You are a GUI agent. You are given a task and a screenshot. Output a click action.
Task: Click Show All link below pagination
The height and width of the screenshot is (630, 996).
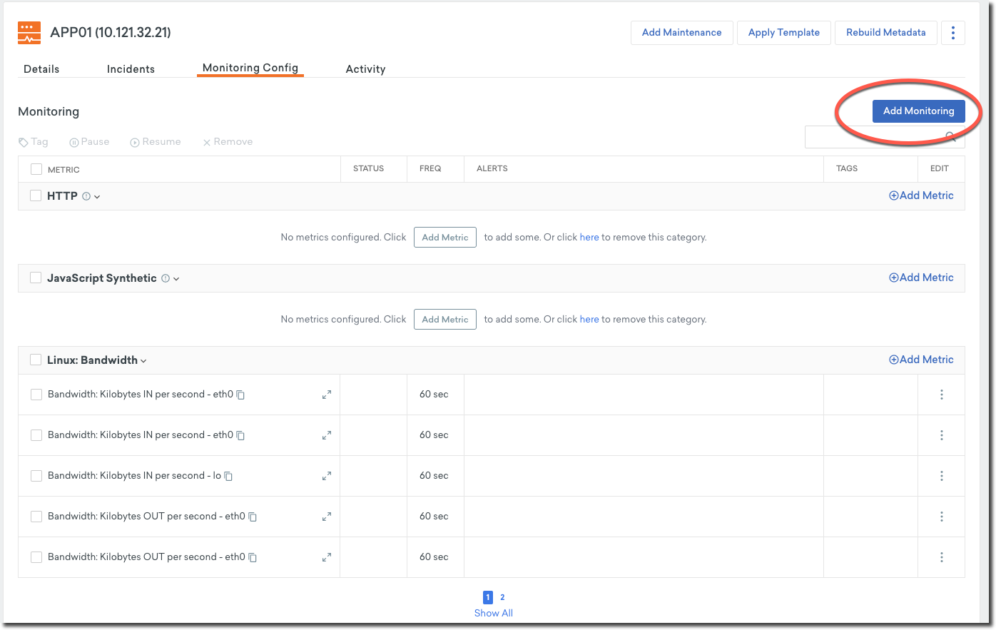tap(494, 613)
